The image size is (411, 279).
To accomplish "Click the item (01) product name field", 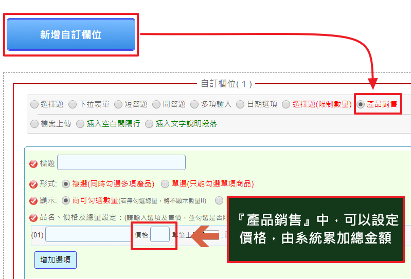I will [x=88, y=234].
